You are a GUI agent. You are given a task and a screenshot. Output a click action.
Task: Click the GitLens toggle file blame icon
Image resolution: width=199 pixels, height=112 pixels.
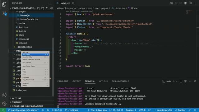click(x=185, y=3)
